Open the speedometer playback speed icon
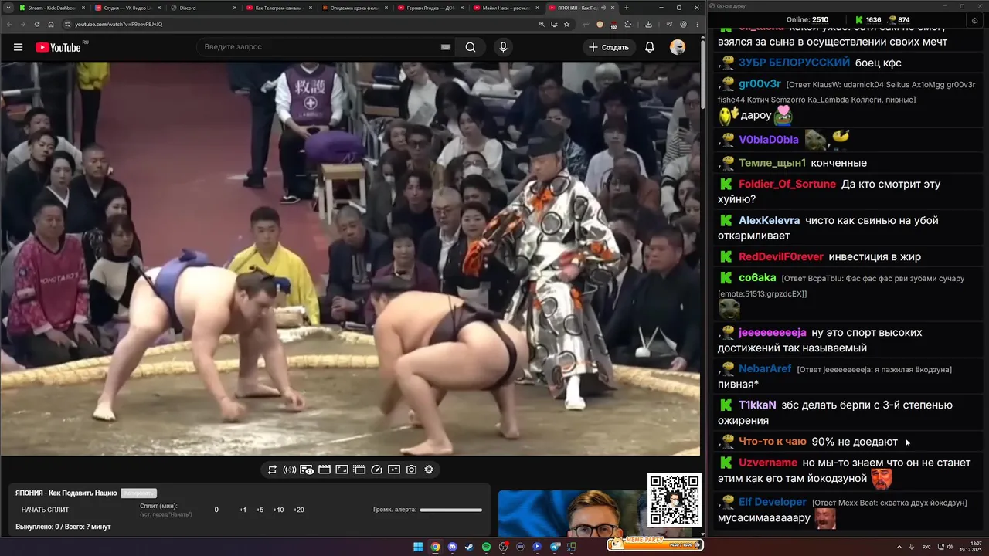The height and width of the screenshot is (556, 989). click(376, 470)
